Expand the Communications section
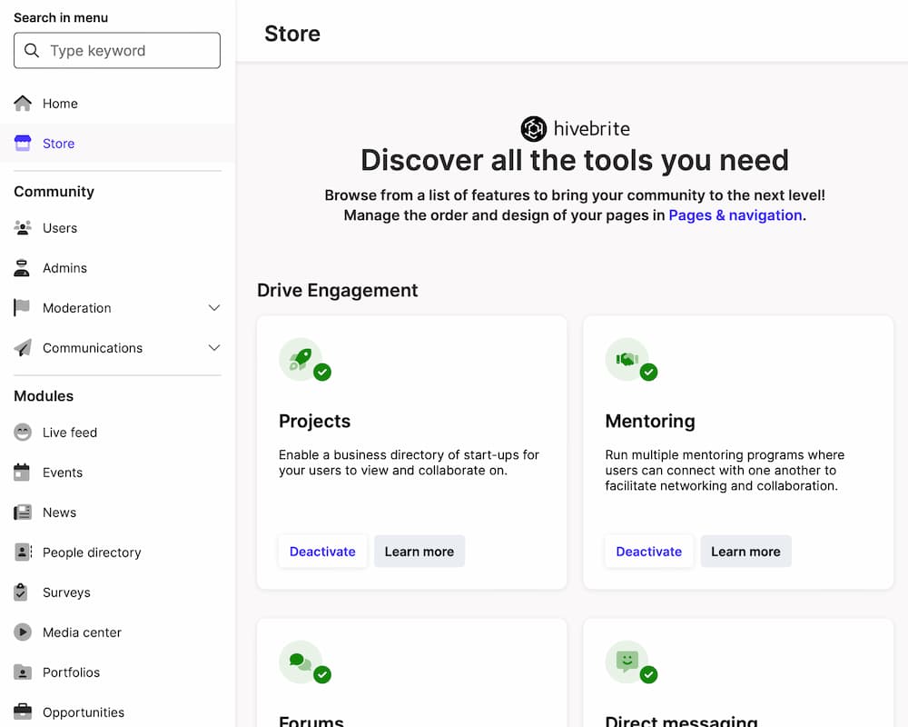 pyautogui.click(x=214, y=347)
